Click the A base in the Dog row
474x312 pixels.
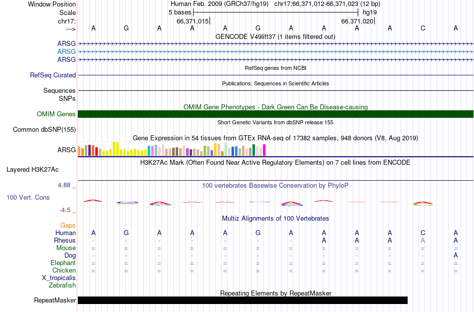pyautogui.click(x=456, y=256)
